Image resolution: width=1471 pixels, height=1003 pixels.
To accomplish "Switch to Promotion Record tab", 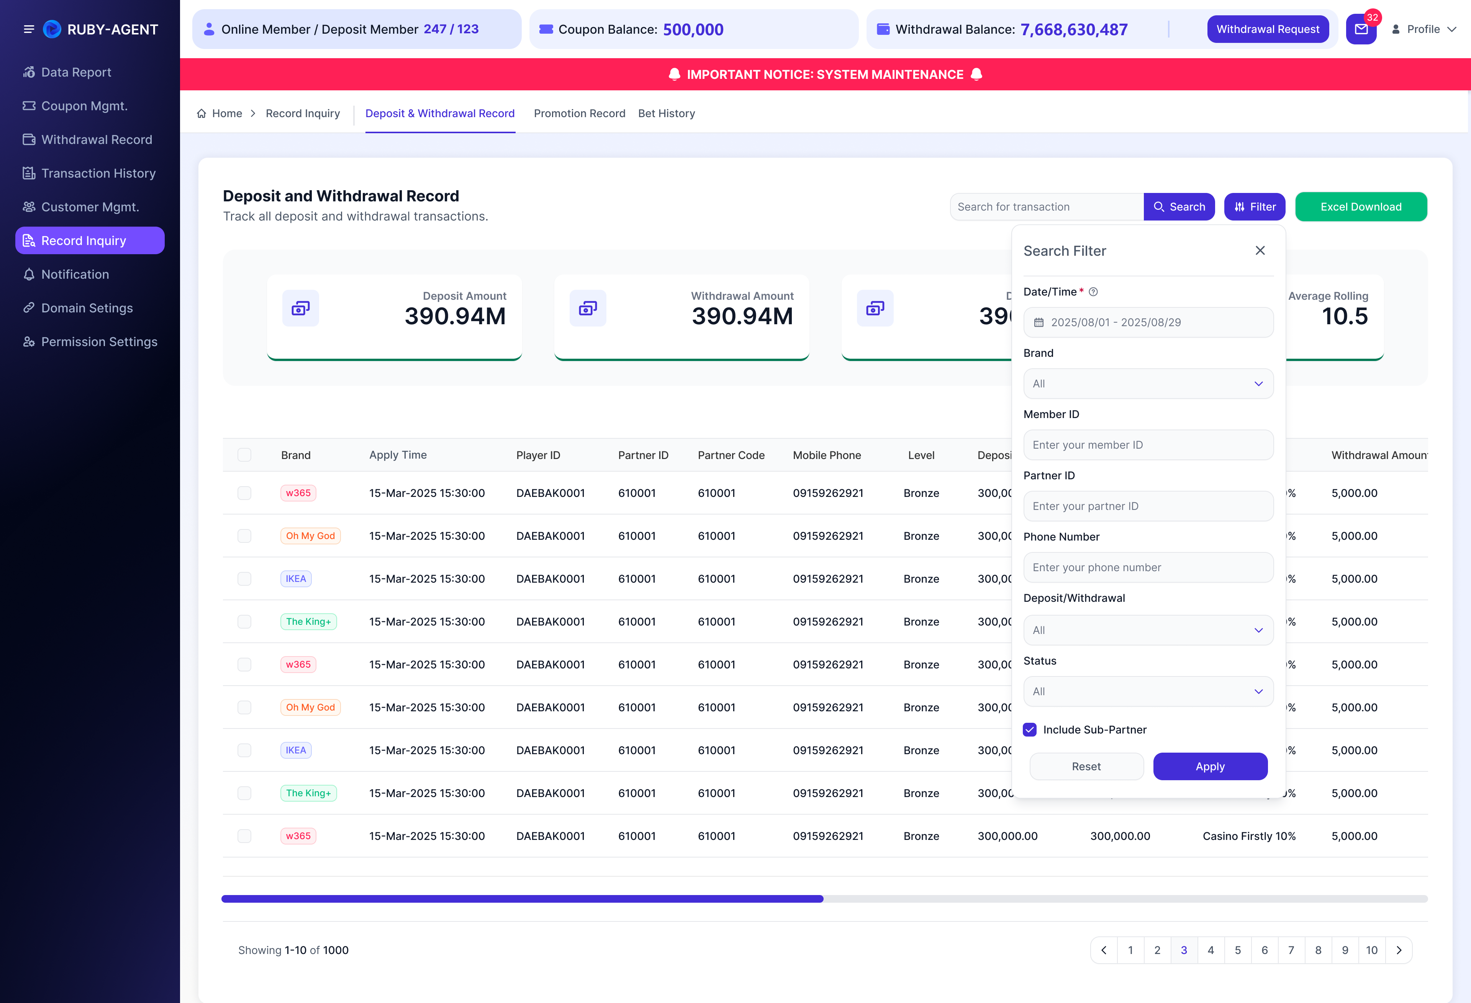I will (x=579, y=113).
